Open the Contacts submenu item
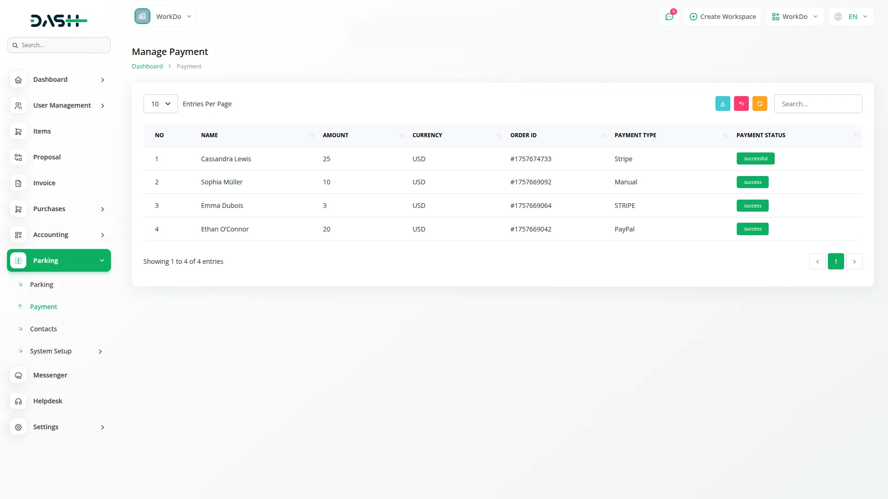The image size is (888, 499). tap(43, 329)
